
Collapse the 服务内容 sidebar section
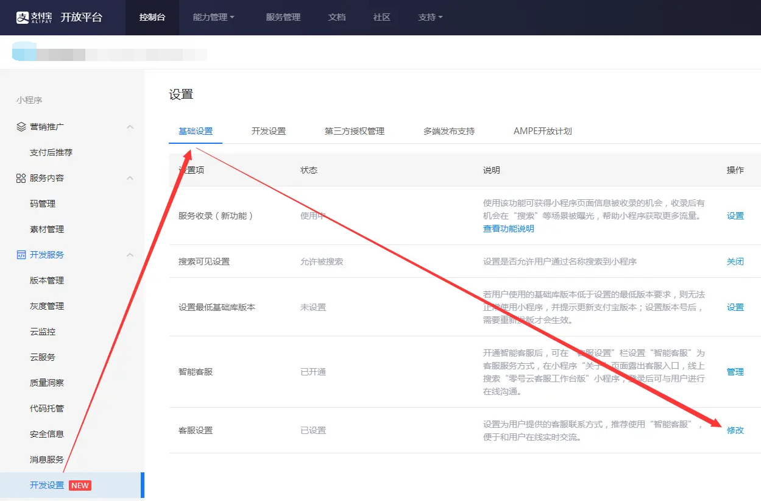[x=130, y=178]
